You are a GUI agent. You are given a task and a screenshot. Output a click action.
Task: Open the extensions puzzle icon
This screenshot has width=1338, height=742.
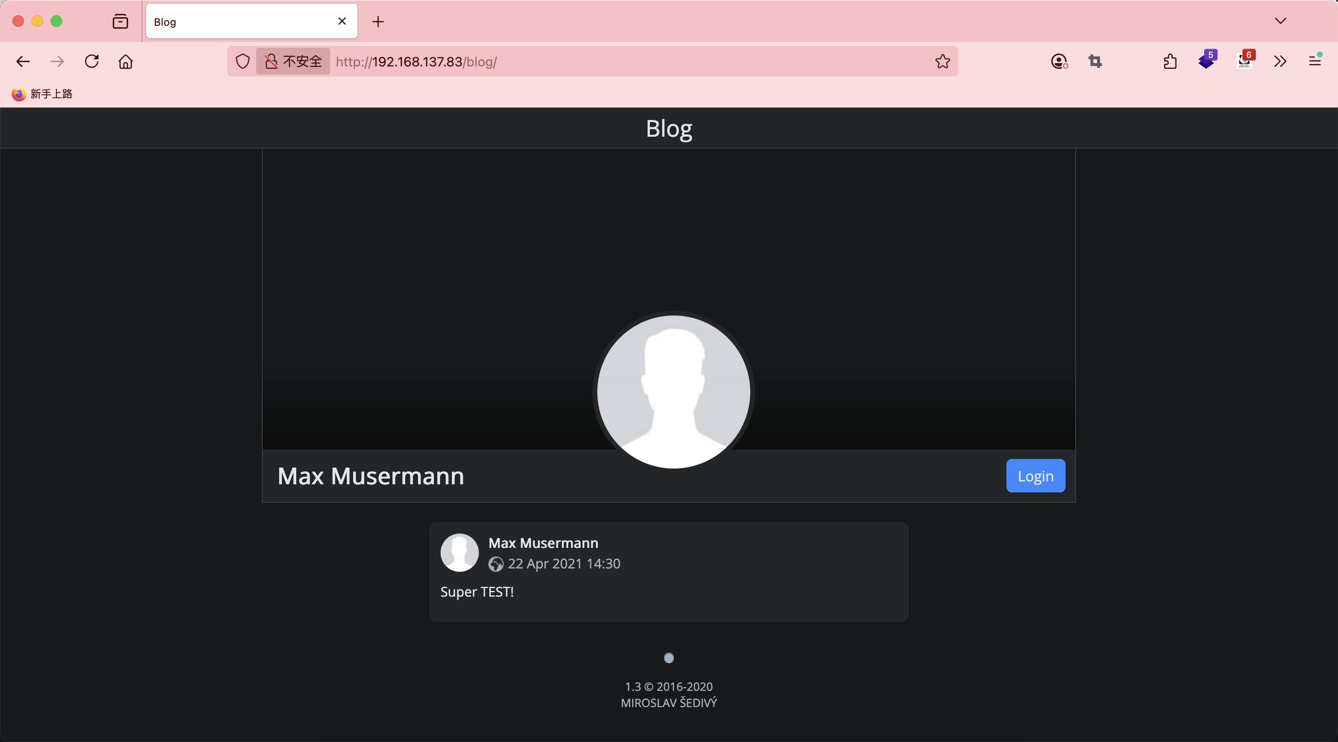(x=1170, y=61)
